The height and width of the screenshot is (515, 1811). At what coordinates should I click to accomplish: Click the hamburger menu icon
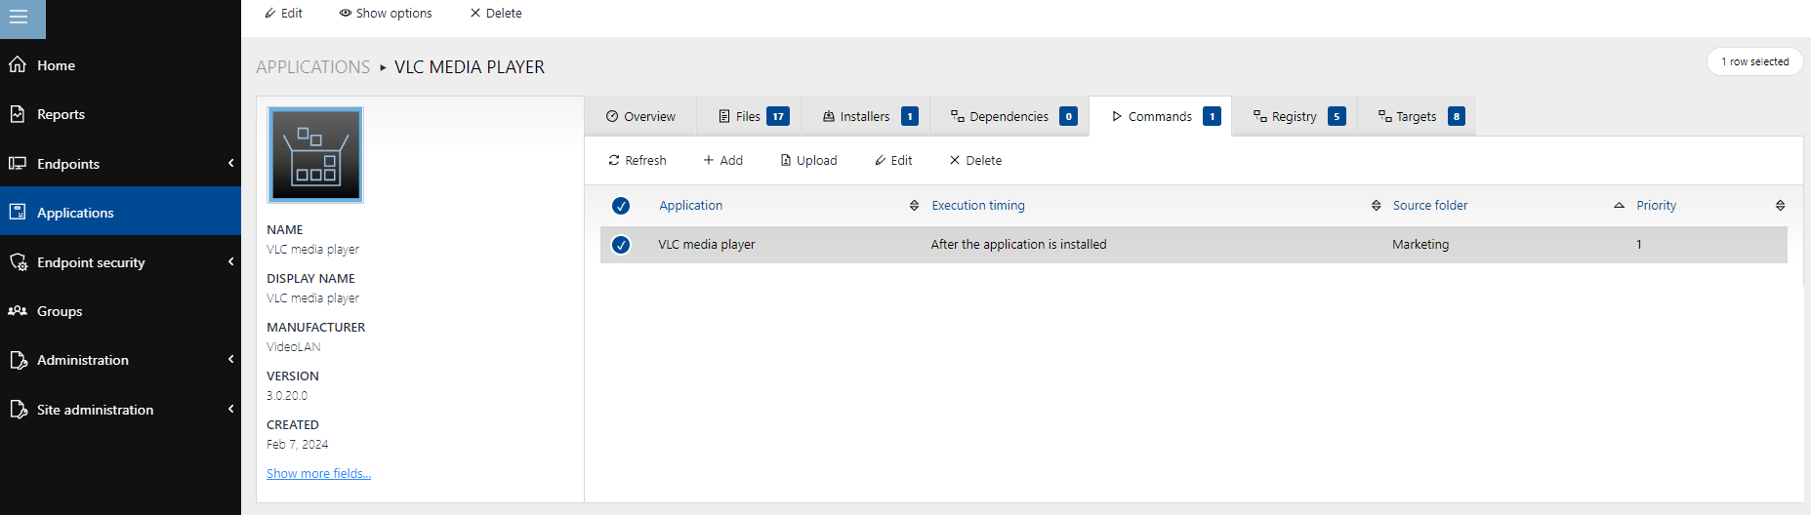pyautogui.click(x=19, y=17)
